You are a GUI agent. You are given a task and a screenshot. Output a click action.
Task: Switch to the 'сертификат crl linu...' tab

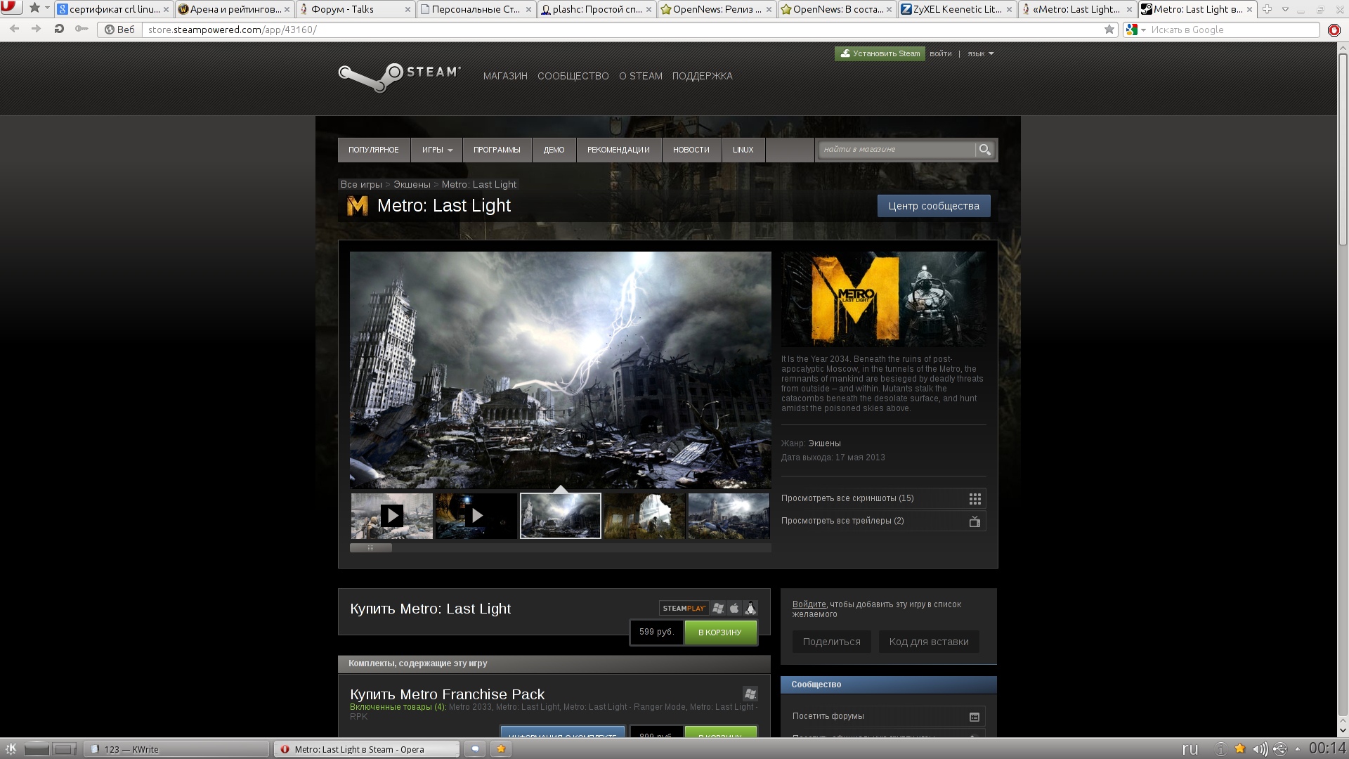[x=112, y=9]
